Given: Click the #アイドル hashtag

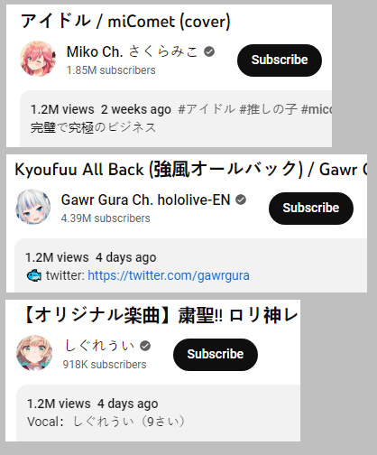Looking at the screenshot, I should [207, 109].
